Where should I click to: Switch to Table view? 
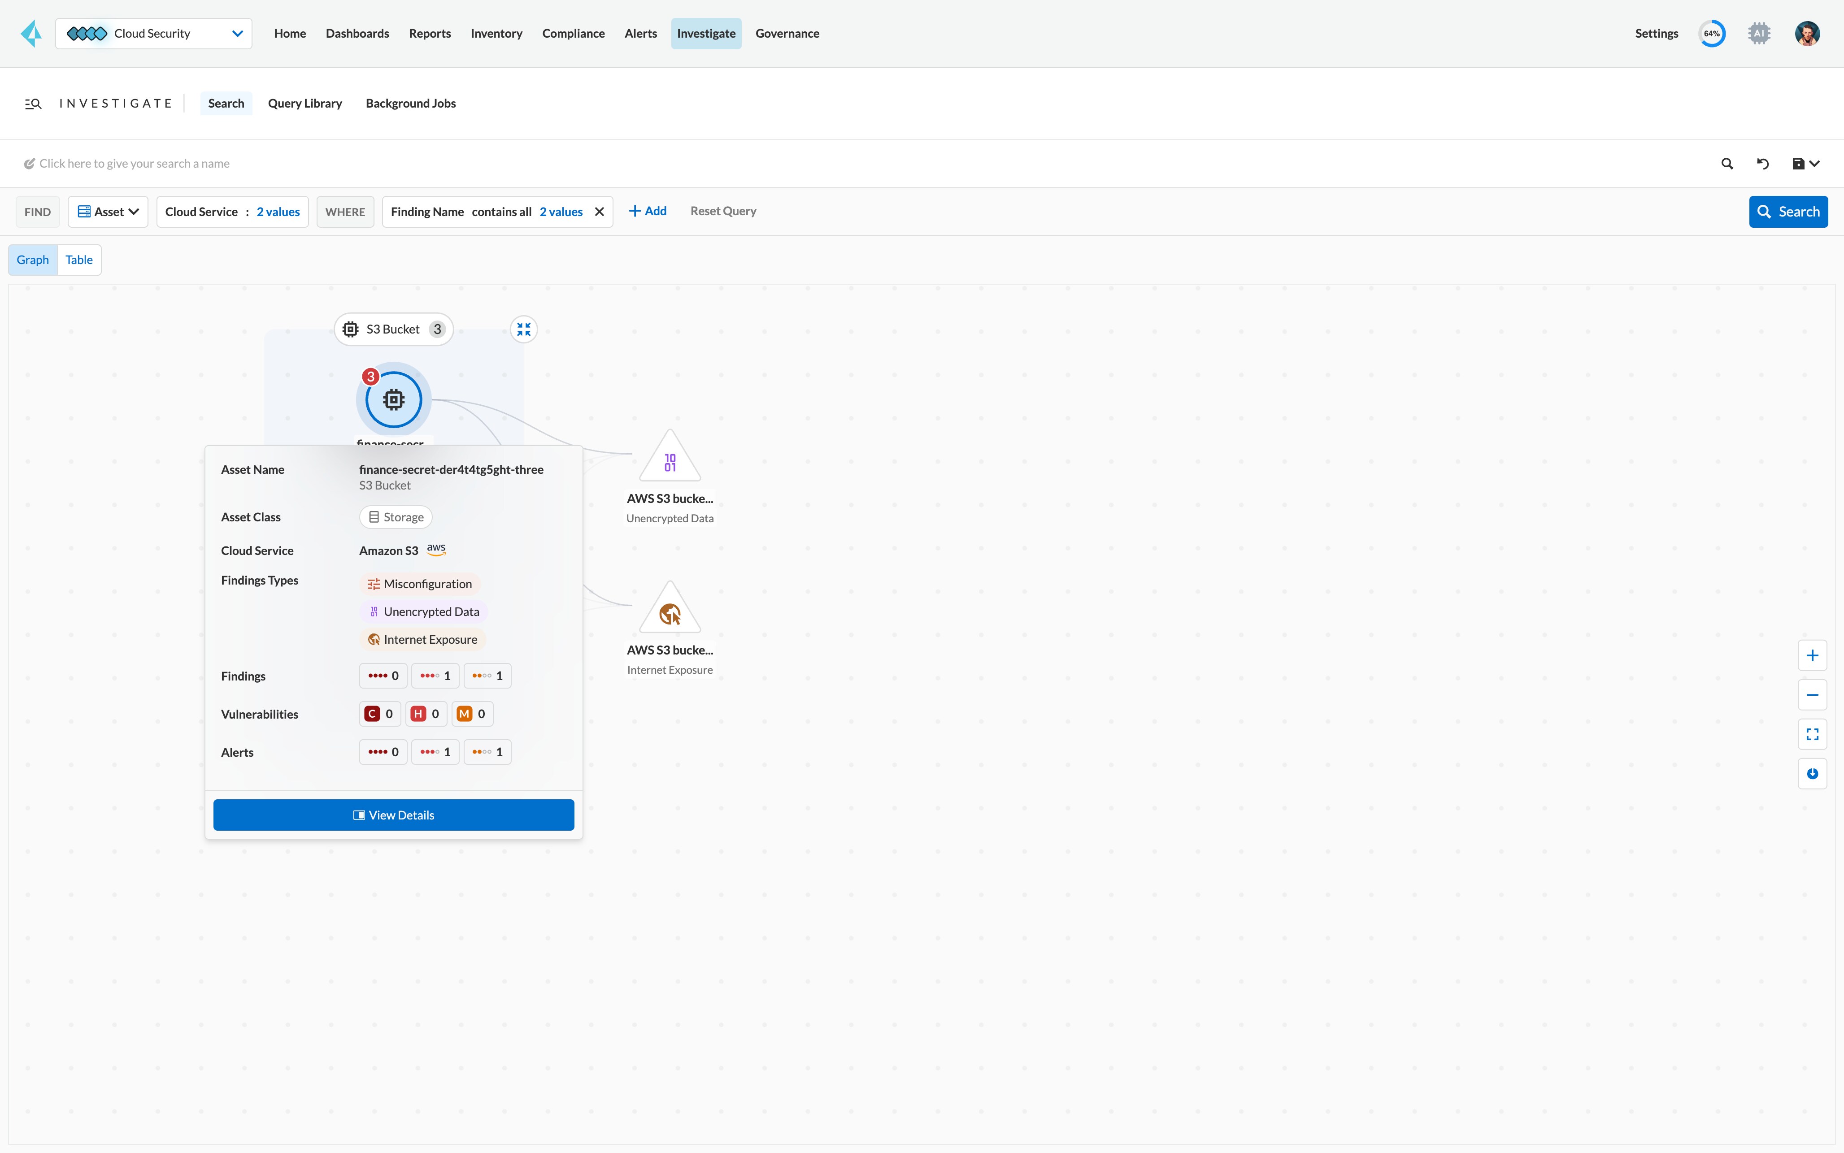pyautogui.click(x=78, y=260)
